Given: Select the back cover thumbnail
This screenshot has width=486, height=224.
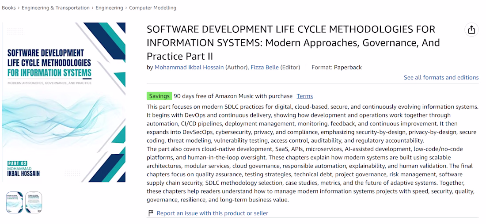Looking at the screenshot, I should tap(34, 202).
